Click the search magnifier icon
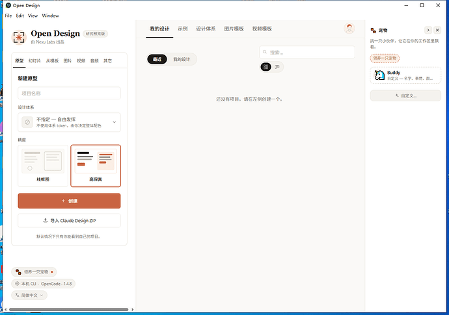The height and width of the screenshot is (315, 449). click(265, 52)
